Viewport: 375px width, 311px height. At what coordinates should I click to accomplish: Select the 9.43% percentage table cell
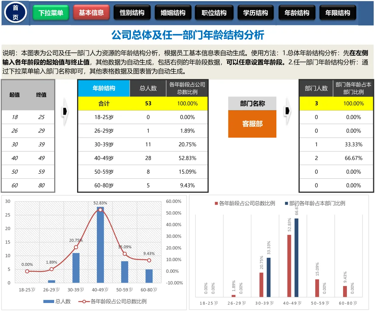tap(187, 185)
